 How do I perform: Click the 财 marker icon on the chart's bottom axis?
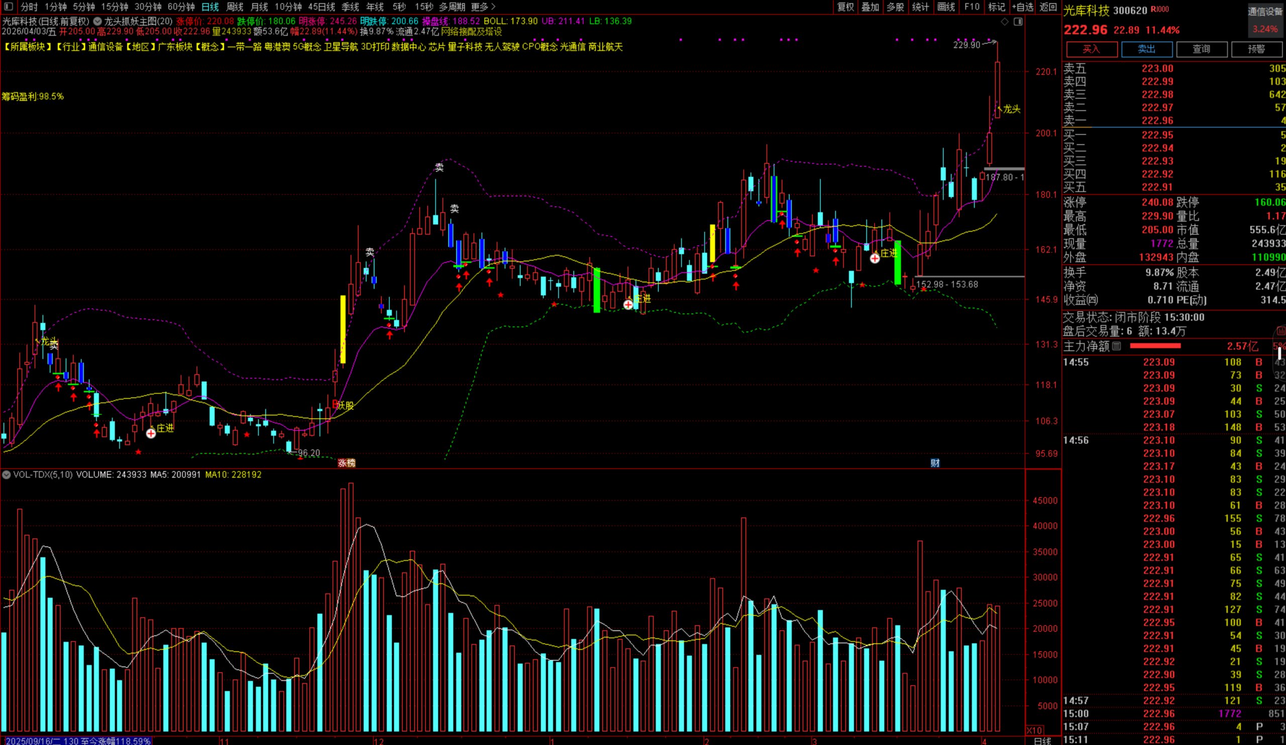pyautogui.click(x=935, y=463)
